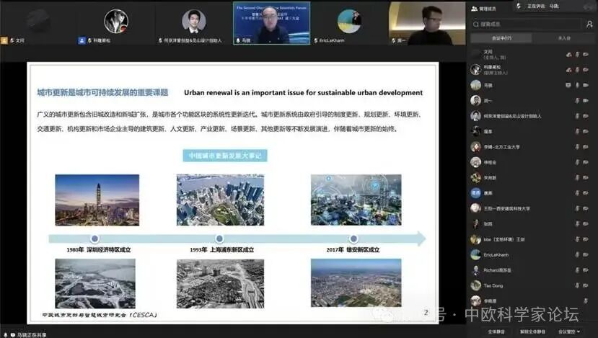598x338 pixels.
Task: Click microphone icon for Richard周苏岳
Action: coord(577,271)
